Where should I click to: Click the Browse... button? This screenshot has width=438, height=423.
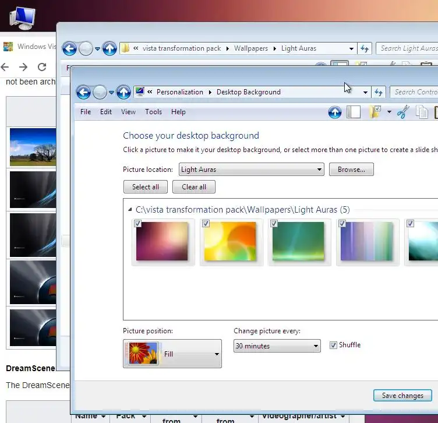point(351,170)
